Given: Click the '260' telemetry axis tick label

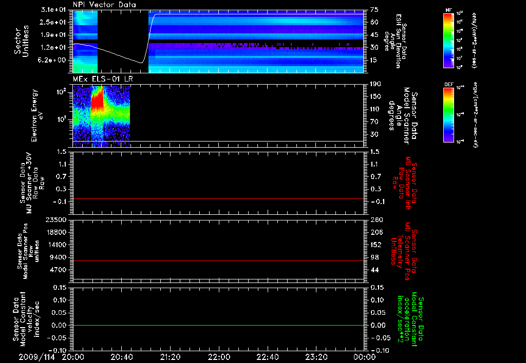Looking at the screenshot, I should (x=377, y=219).
